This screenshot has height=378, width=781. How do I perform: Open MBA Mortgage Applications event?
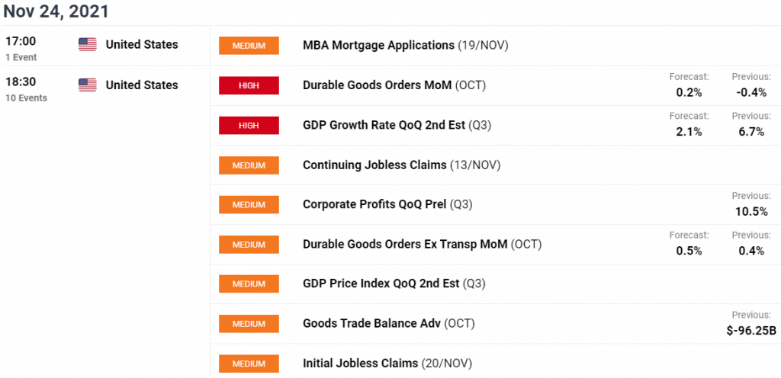click(x=406, y=46)
